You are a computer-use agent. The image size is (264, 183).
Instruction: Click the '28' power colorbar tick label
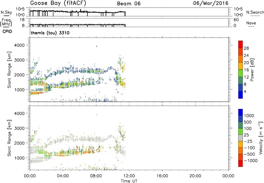pyautogui.click(x=246, y=48)
